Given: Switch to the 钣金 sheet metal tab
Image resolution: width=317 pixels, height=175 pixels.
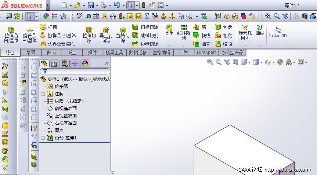Looking at the screenshot, I should (x=72, y=52).
